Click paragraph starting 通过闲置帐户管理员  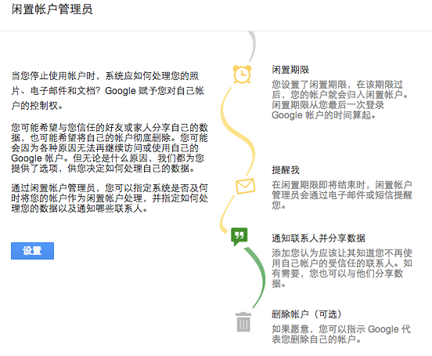(x=110, y=198)
